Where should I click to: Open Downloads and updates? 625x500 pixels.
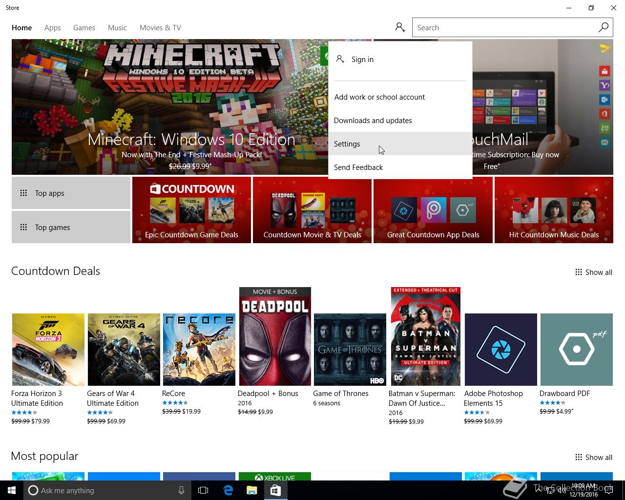(x=400, y=120)
